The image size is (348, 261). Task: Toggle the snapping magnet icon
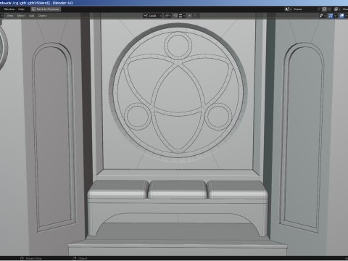click(175, 16)
